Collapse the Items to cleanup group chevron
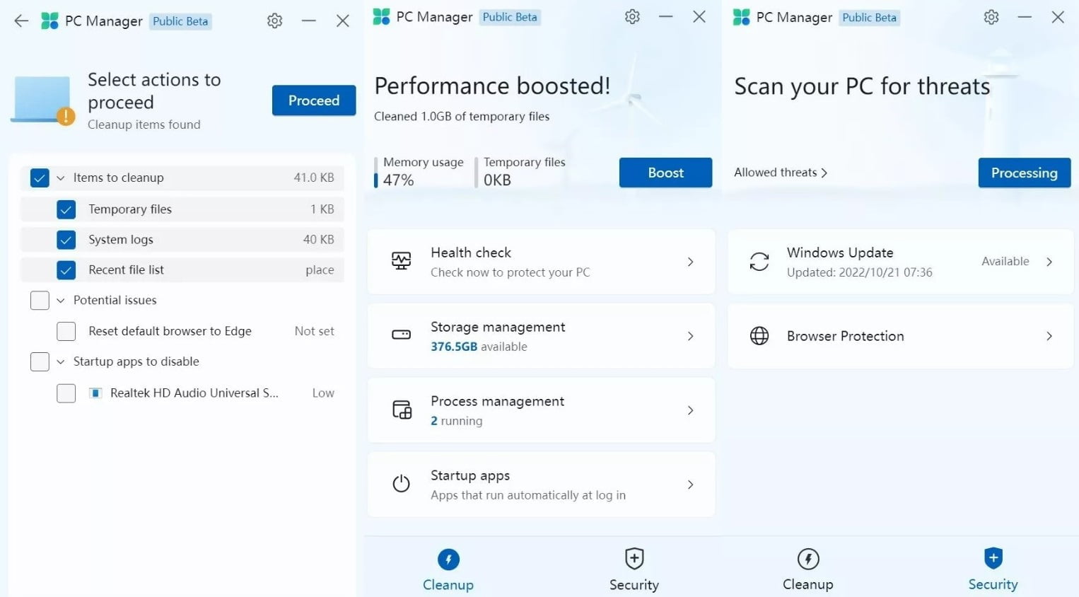Viewport: 1079px width, 597px height. [x=60, y=178]
